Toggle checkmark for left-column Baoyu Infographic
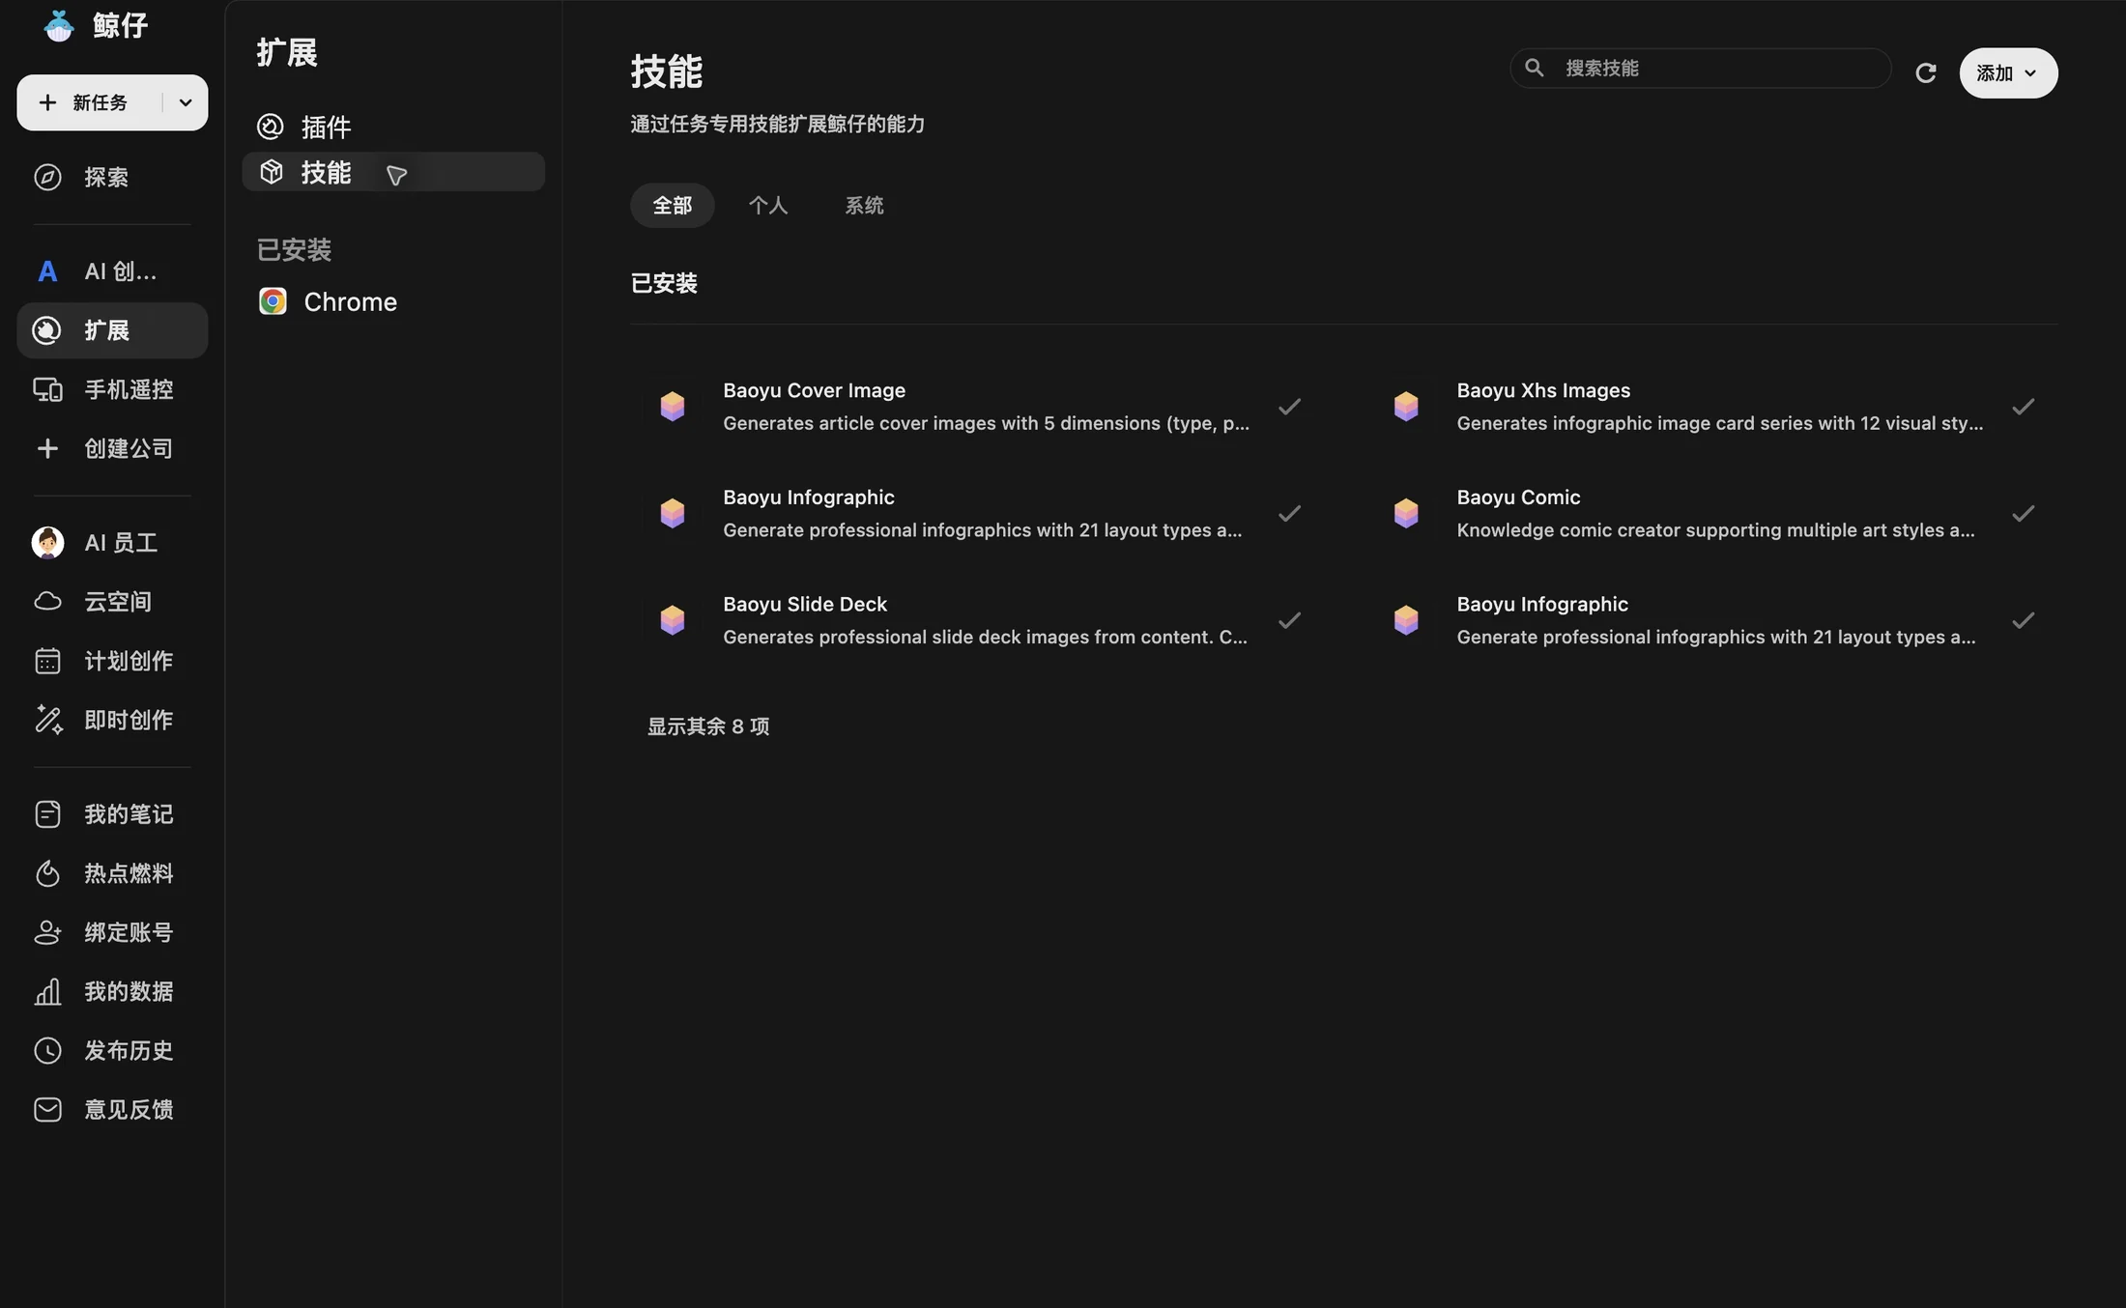Screen dimensions: 2126x1308 coord(1289,513)
